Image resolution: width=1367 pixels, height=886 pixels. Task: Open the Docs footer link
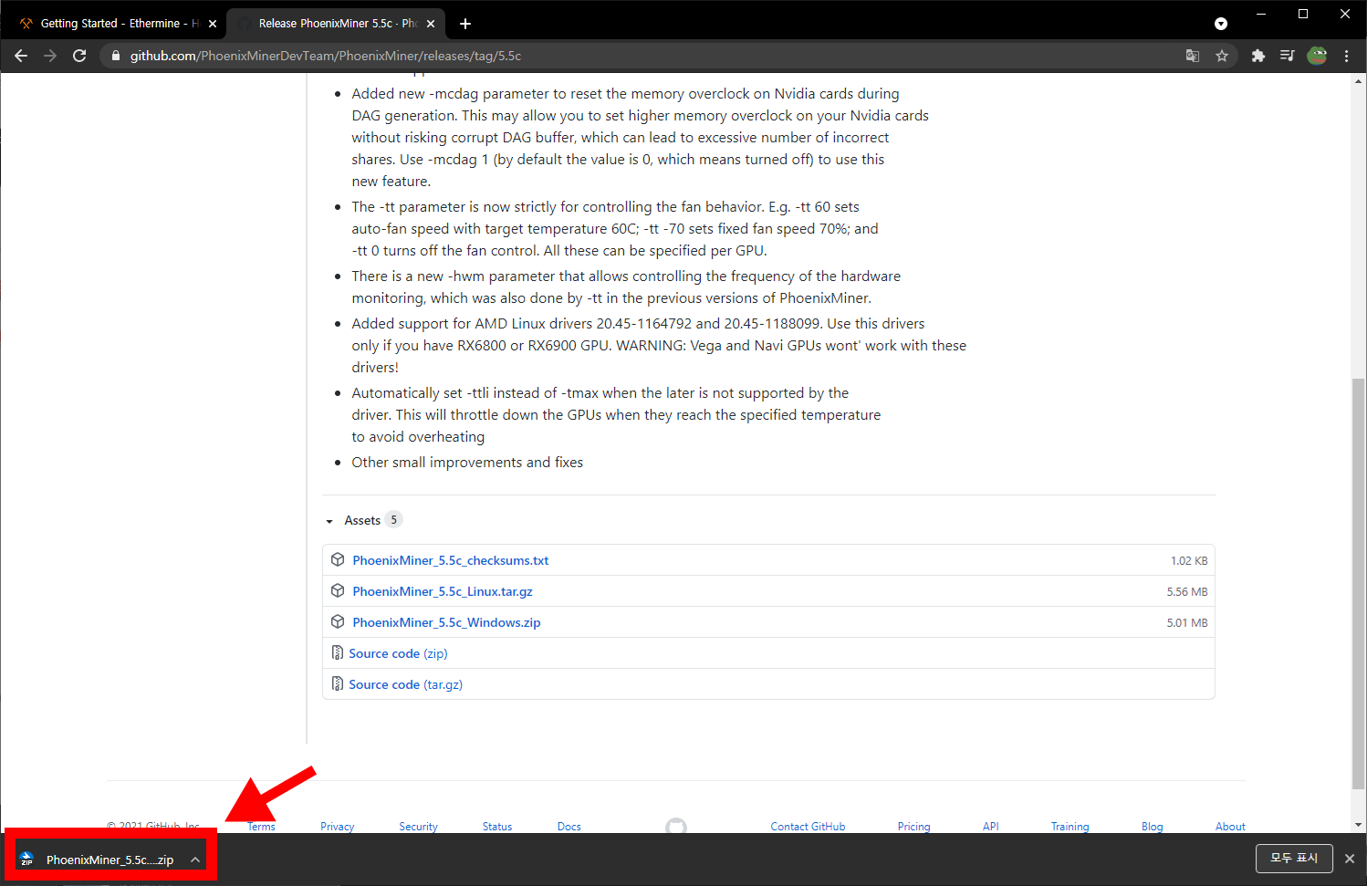(x=569, y=827)
